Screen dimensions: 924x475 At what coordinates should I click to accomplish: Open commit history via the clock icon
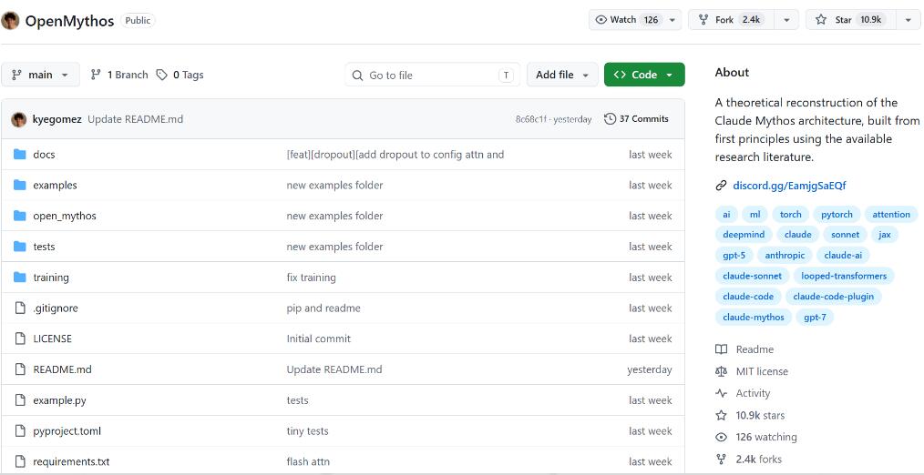pos(610,119)
